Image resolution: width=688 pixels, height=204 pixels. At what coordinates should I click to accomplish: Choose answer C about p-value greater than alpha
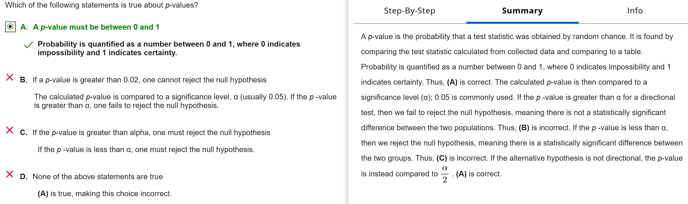tap(151, 133)
